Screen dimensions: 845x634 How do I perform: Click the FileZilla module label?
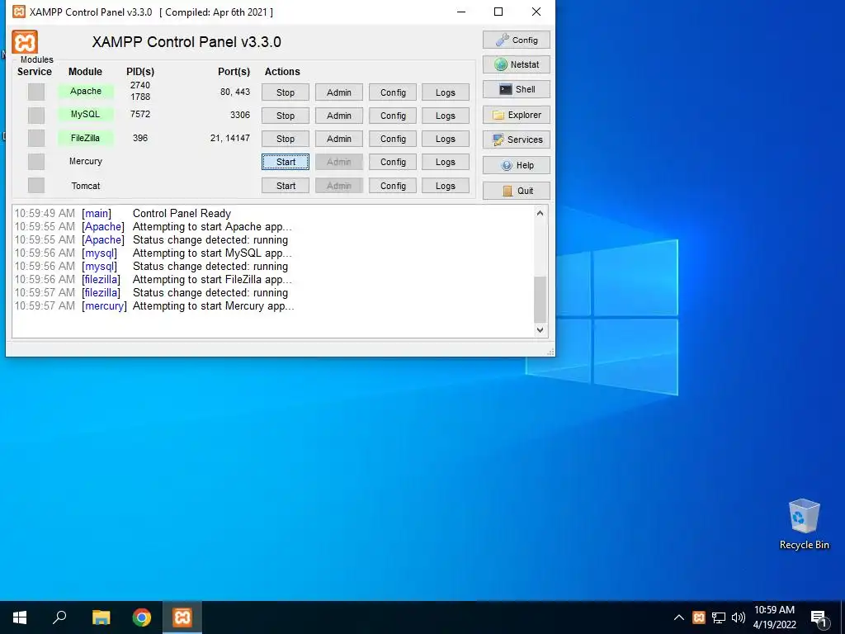(x=86, y=138)
